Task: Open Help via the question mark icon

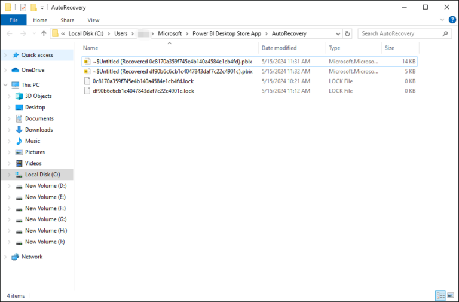Action: pyautogui.click(x=452, y=20)
